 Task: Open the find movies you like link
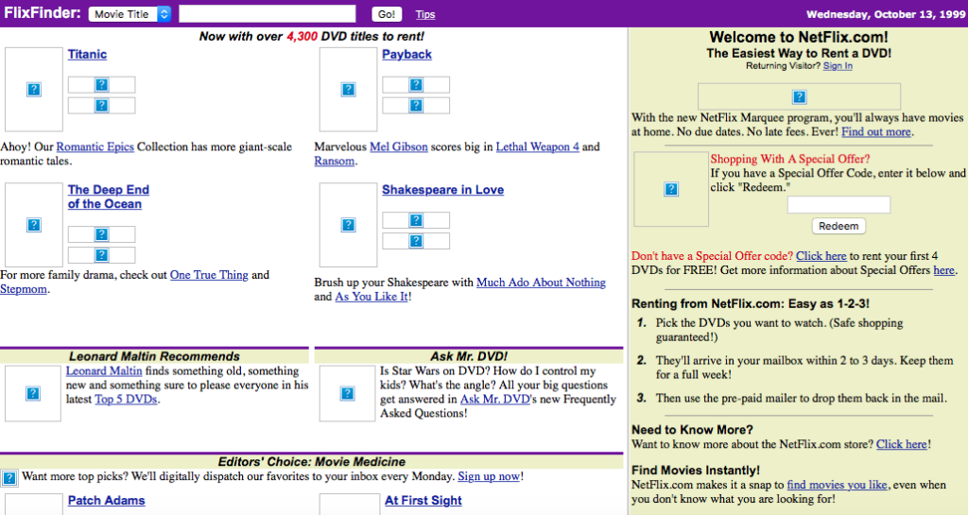[x=838, y=485]
